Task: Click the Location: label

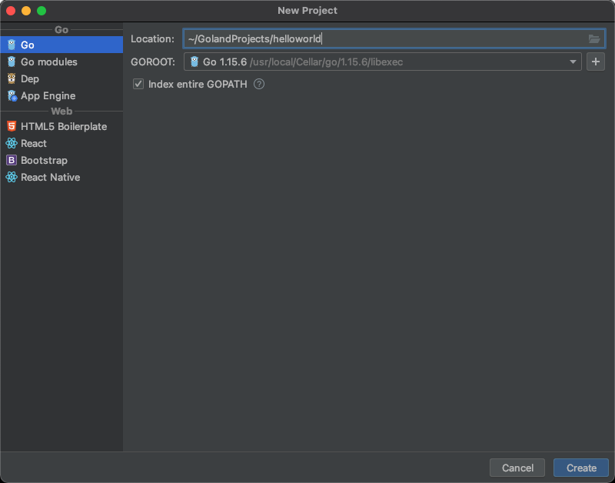Action: click(152, 39)
